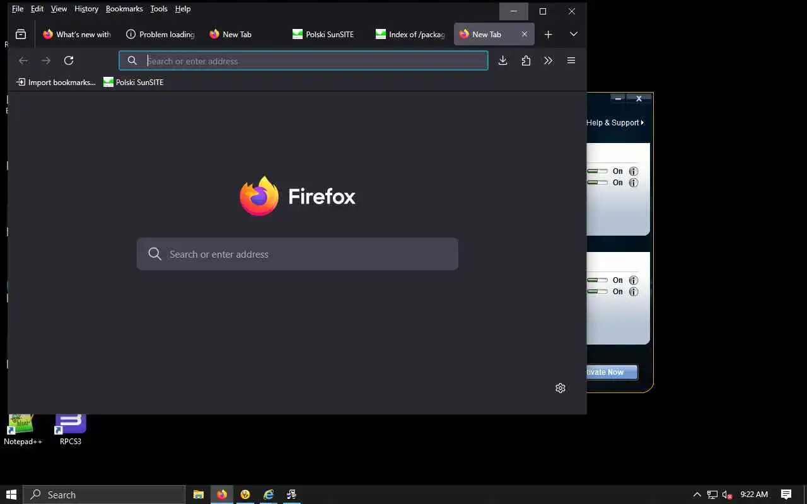Switch to the Index of /packag tab
Viewport: 807px width, 504px height.
click(x=410, y=35)
